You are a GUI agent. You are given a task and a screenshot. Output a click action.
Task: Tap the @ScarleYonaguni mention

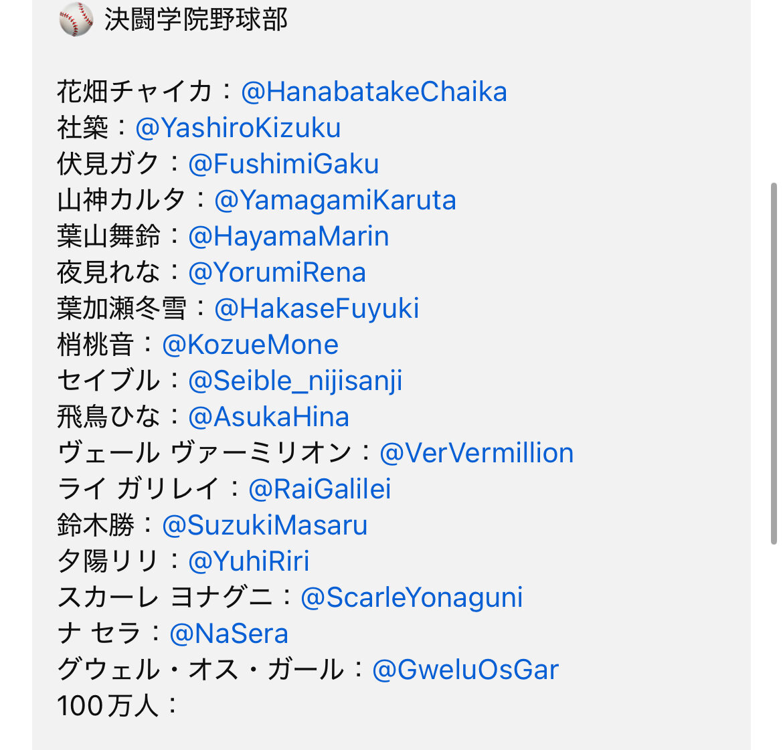pos(412,597)
